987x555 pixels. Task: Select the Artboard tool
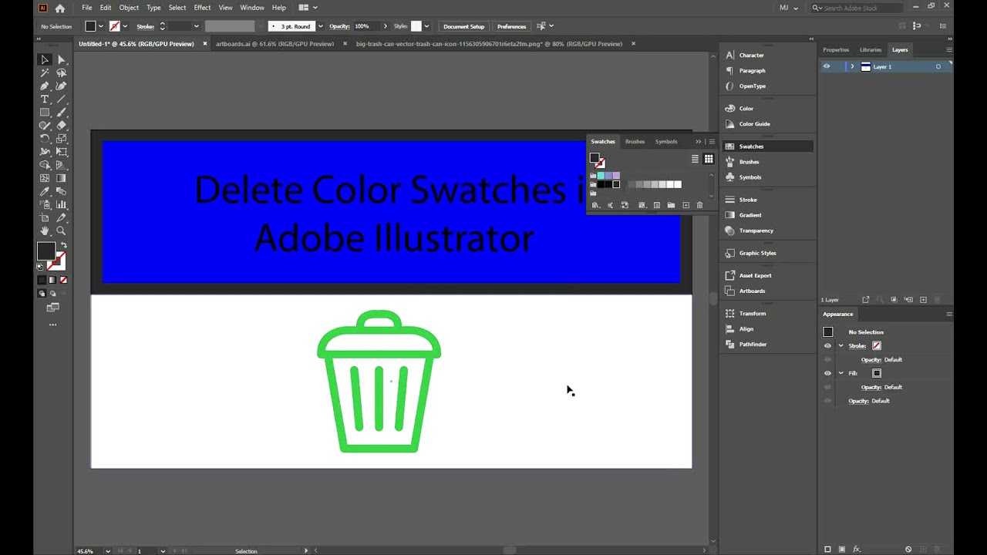pos(45,217)
